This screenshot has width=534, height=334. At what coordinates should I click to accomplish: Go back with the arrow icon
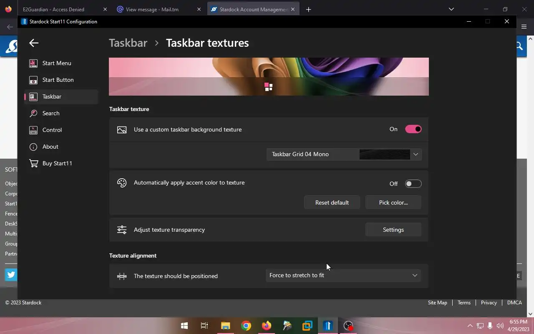(x=34, y=43)
